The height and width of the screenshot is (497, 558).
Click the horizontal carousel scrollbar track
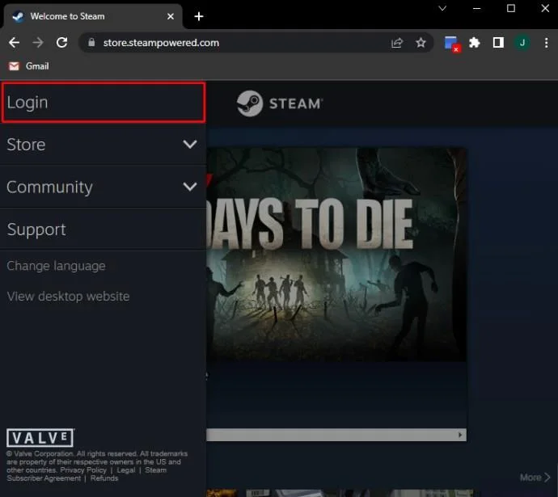point(331,435)
